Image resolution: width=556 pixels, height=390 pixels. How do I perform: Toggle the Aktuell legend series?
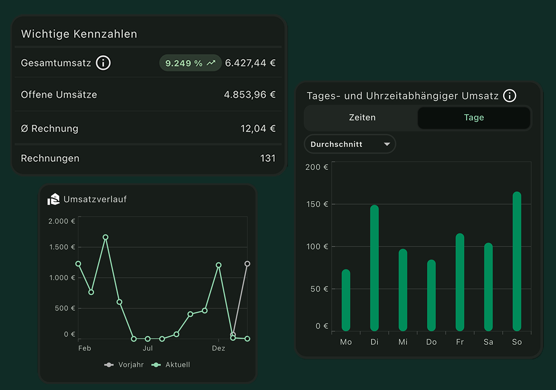pos(171,365)
